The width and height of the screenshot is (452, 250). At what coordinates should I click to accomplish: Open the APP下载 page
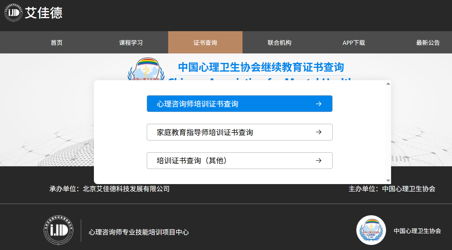pyautogui.click(x=354, y=42)
